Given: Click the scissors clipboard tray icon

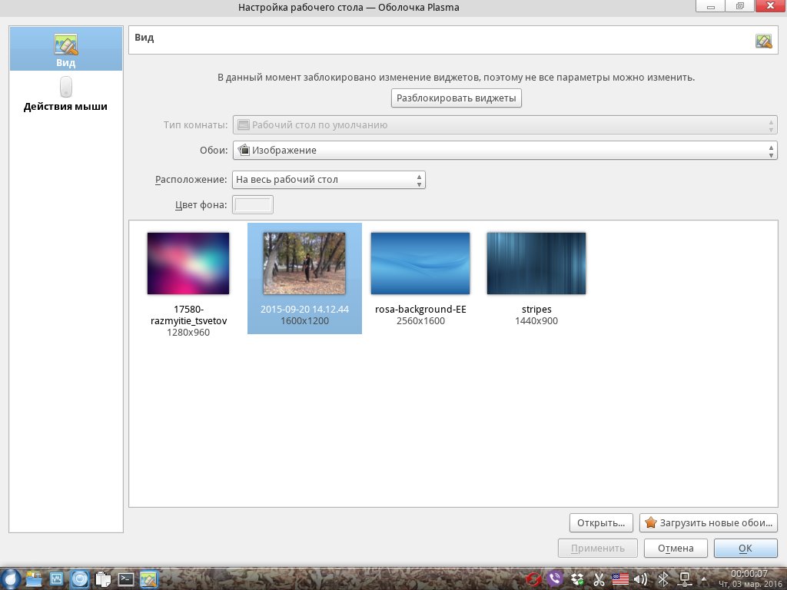Looking at the screenshot, I should (597, 578).
